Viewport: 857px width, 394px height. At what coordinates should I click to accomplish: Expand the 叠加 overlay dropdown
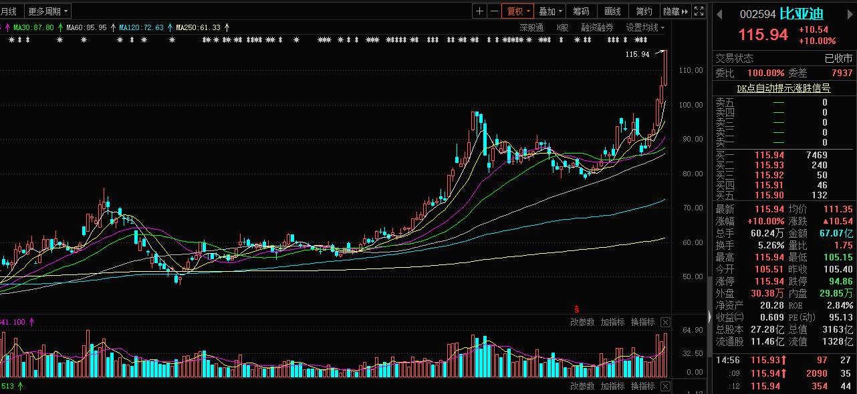(550, 11)
